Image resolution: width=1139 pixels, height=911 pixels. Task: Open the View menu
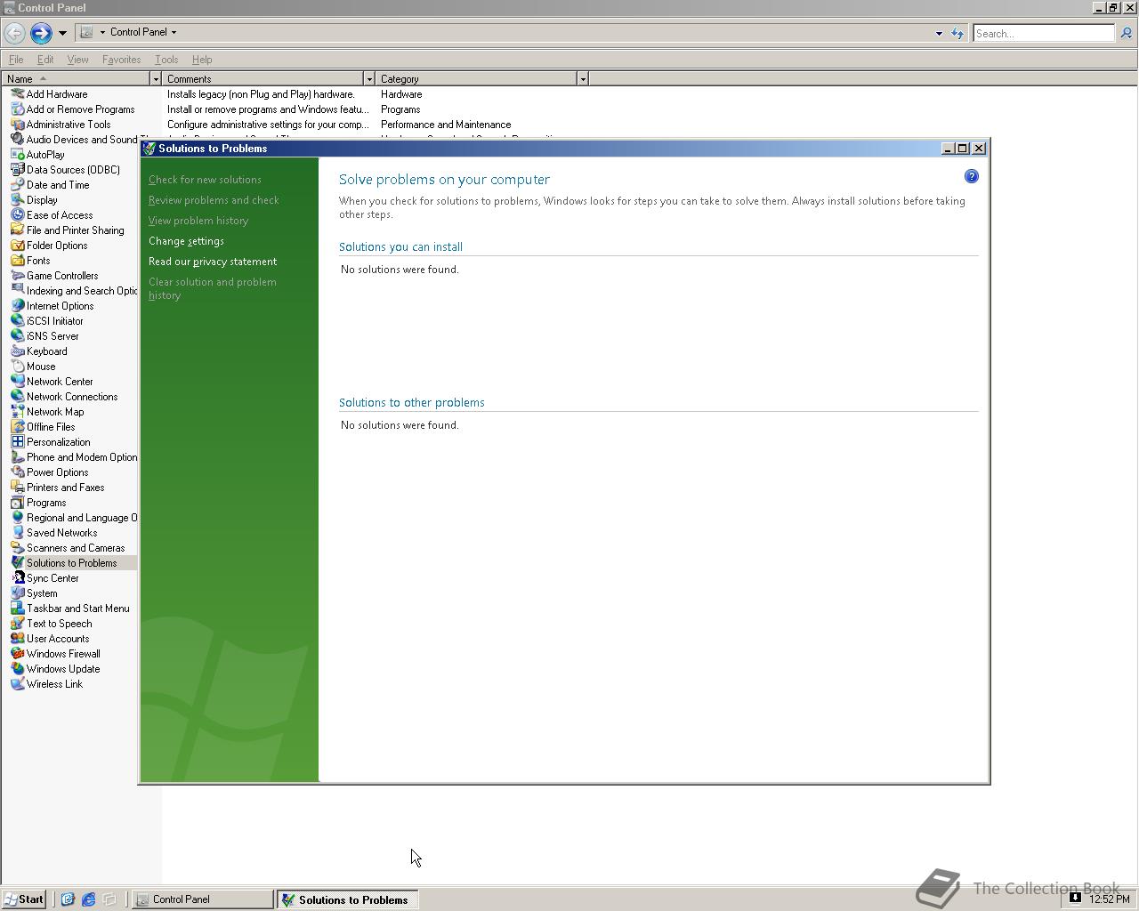[77, 60]
